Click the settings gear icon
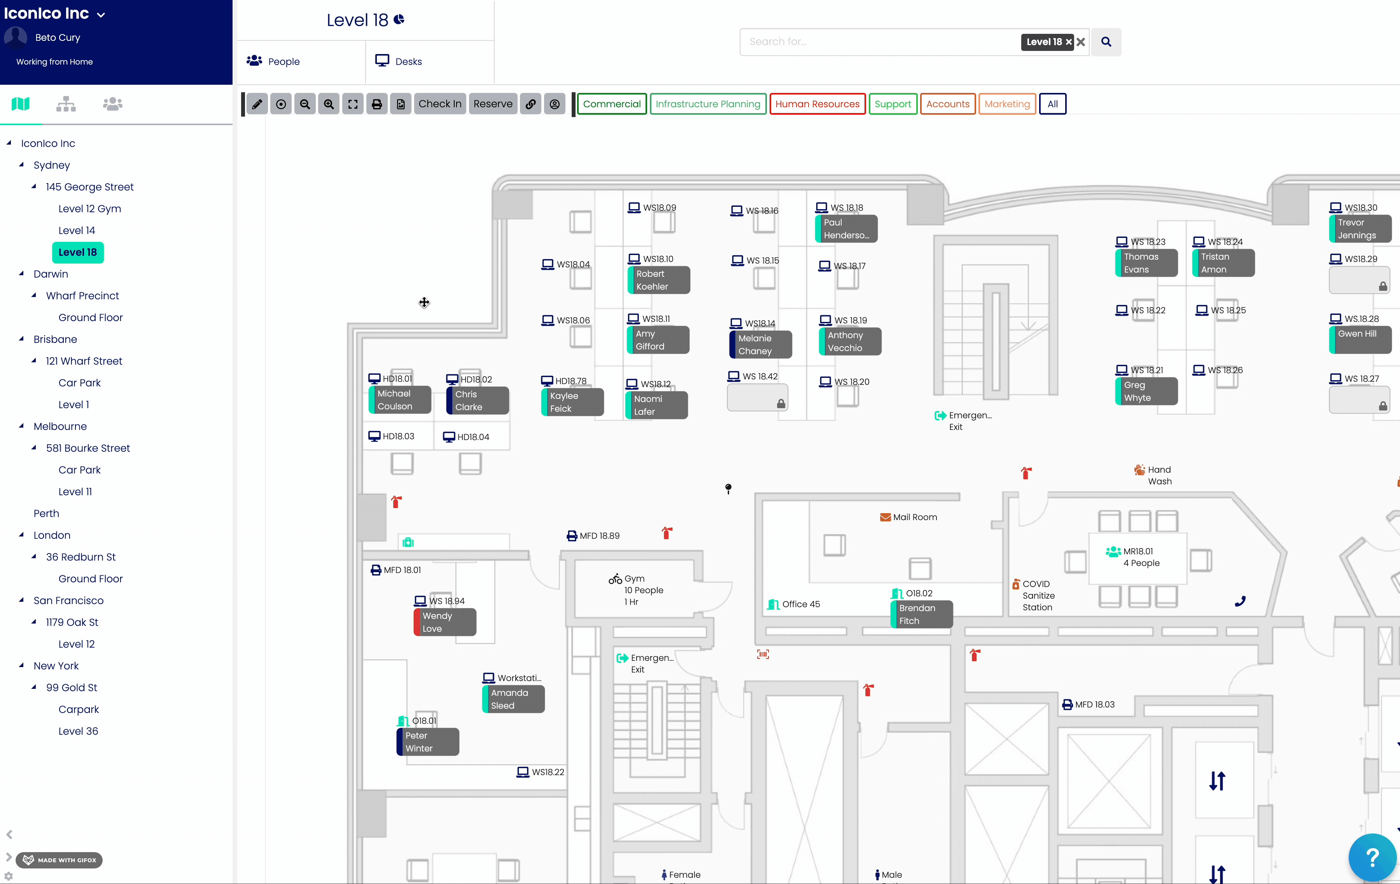The width and height of the screenshot is (1400, 884). (x=8, y=877)
